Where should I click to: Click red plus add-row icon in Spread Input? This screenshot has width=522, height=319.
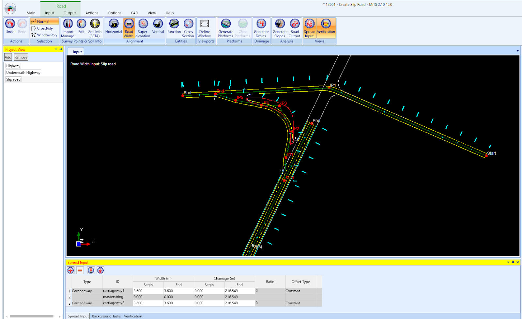click(x=70, y=270)
